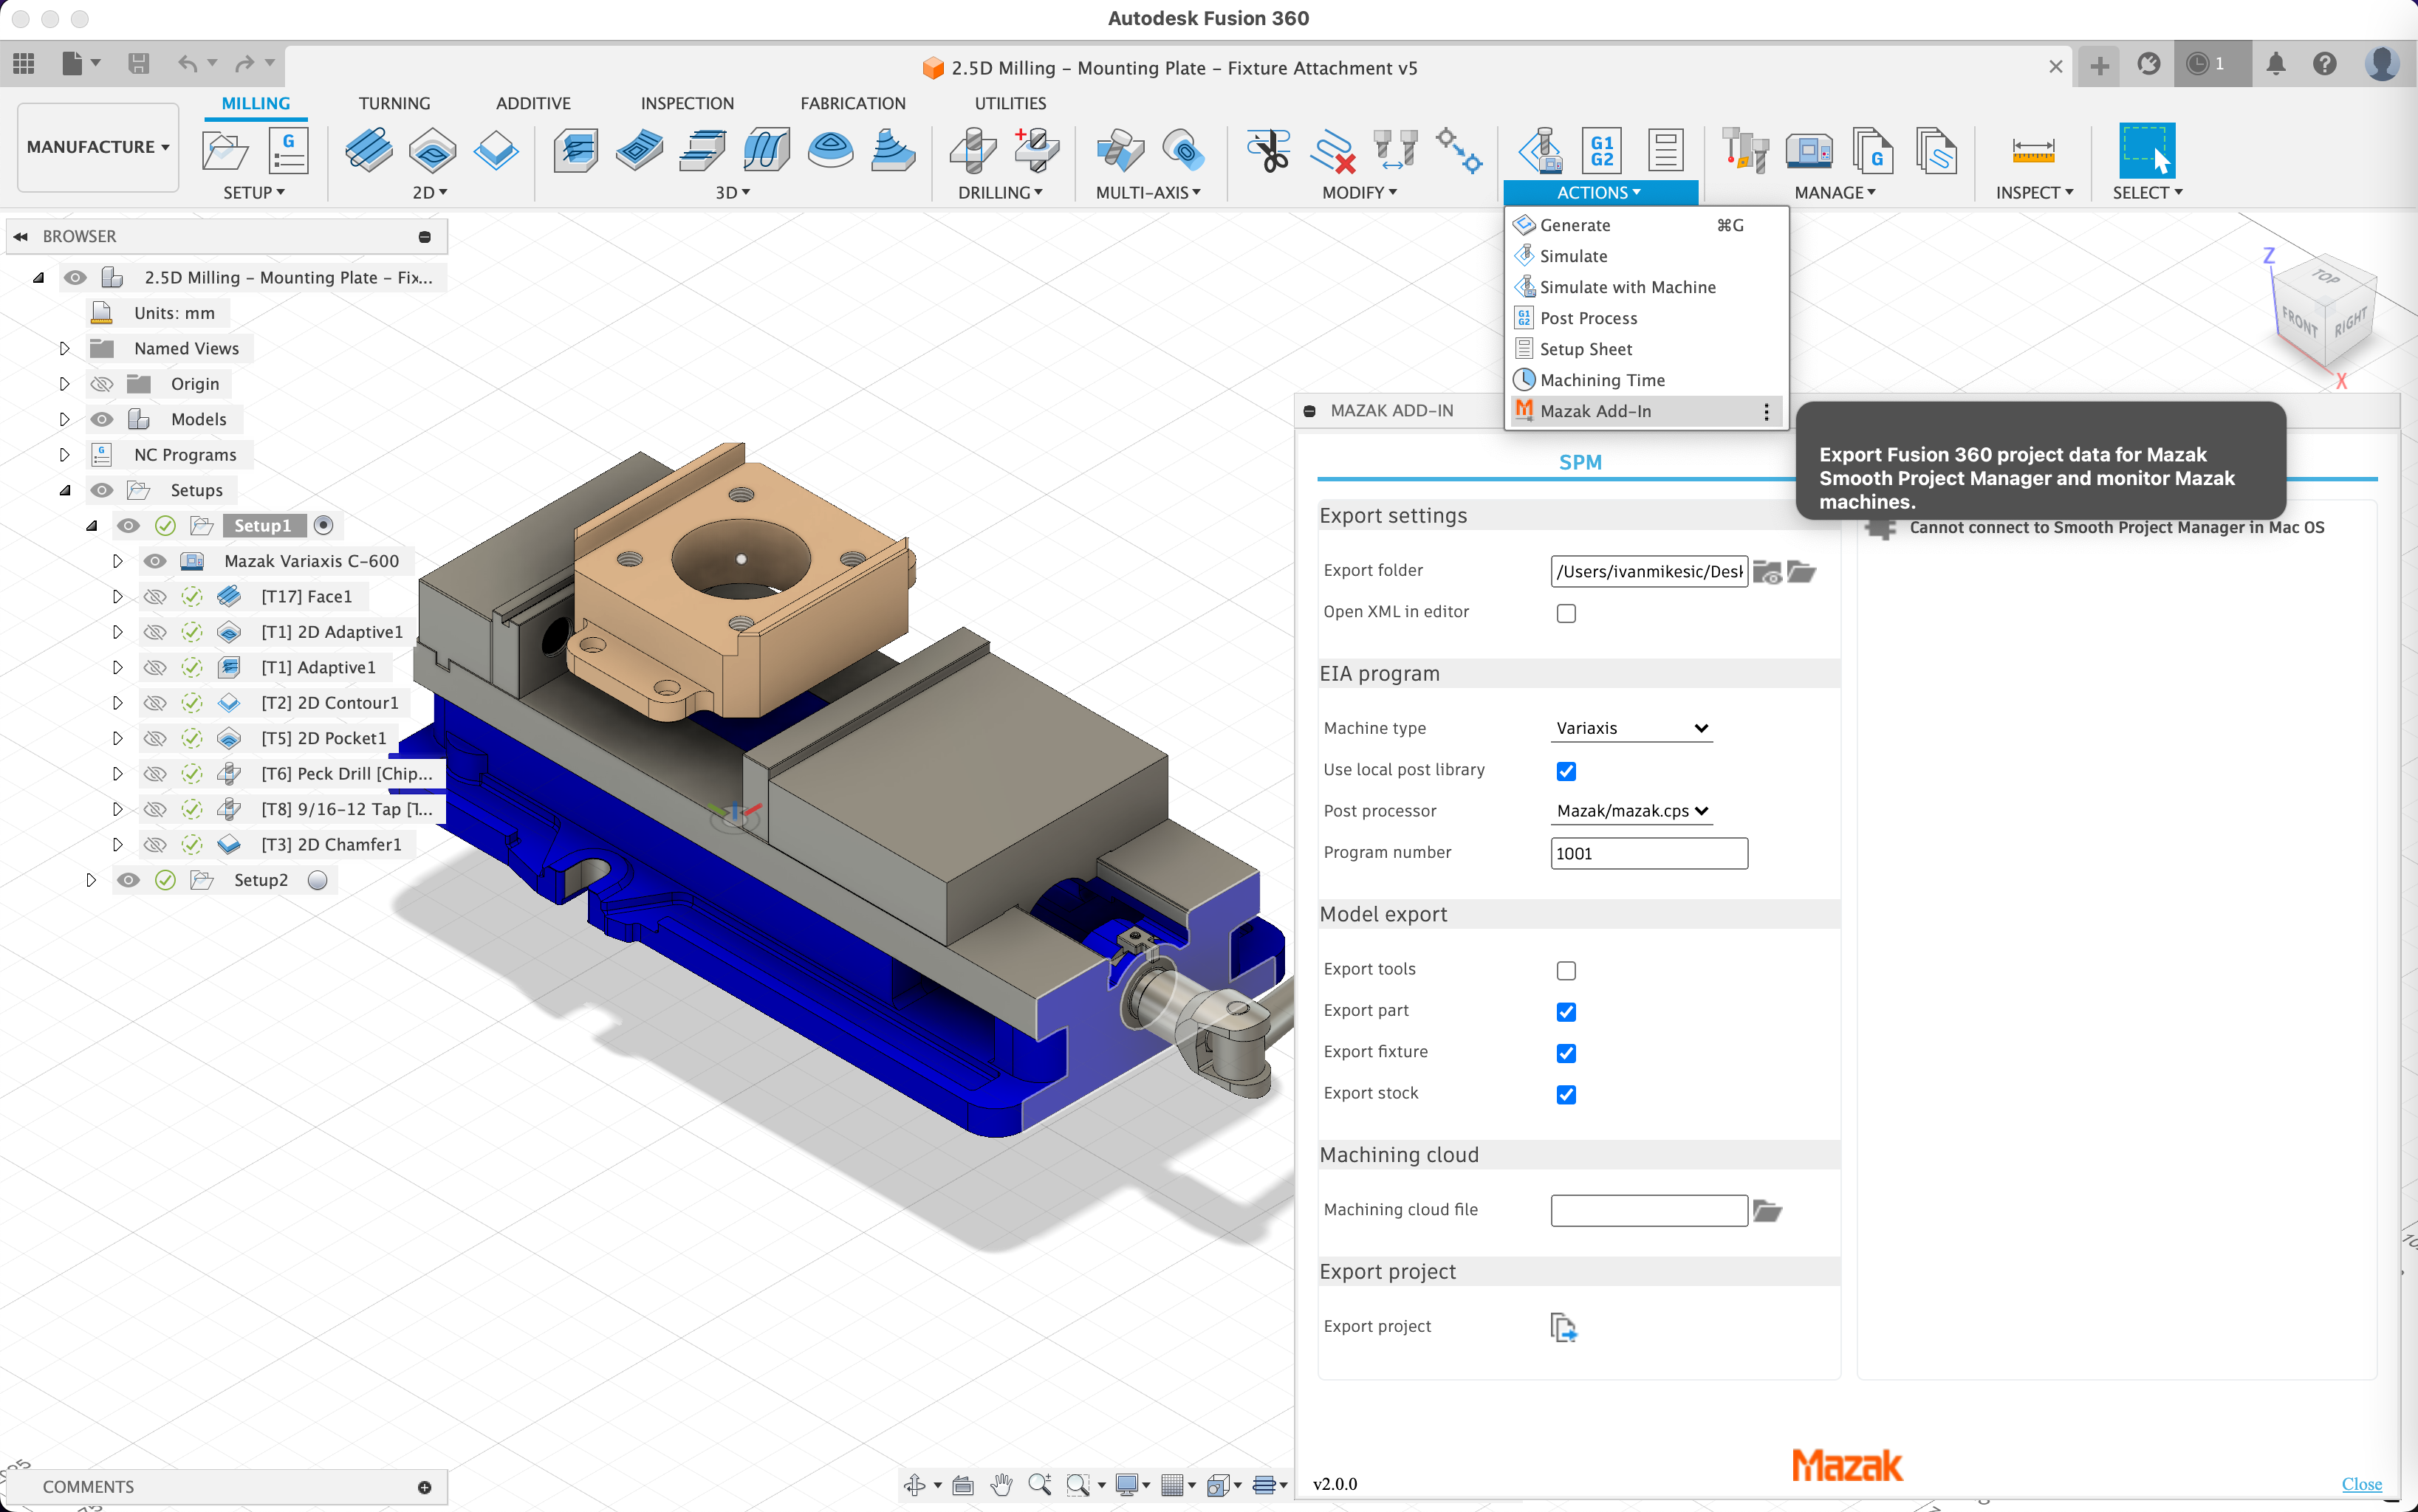Click the scissors Trim toolpath icon
Screen dimensions: 2418x1512
tap(1269, 151)
